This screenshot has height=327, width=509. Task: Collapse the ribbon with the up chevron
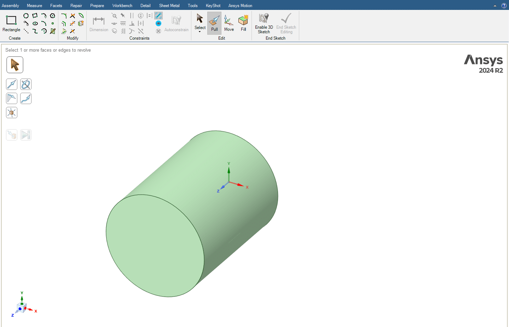(x=495, y=6)
